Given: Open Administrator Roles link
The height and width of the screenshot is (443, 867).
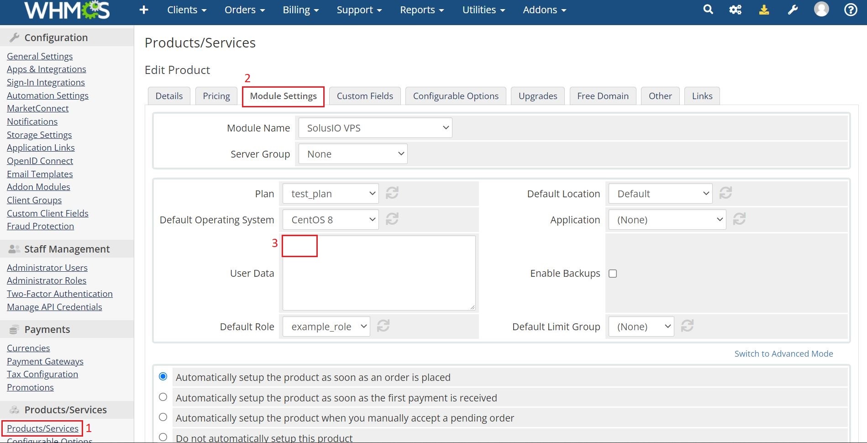Looking at the screenshot, I should pos(47,280).
